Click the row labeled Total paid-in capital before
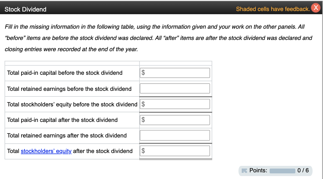This screenshot has height=179, width=323. tap(64, 73)
